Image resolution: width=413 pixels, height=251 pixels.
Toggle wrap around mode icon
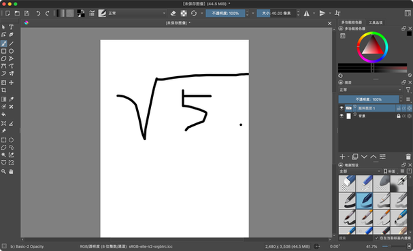(x=337, y=13)
